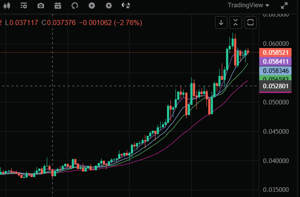Click the purple 0.058411 indicator label

click(275, 62)
